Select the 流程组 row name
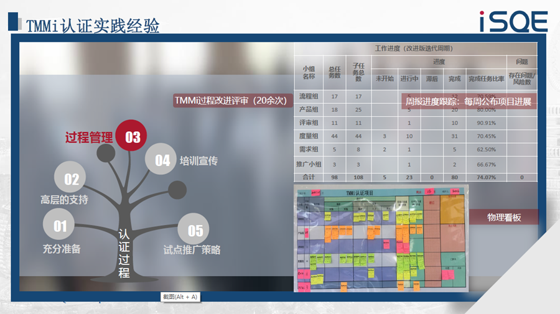560x314 pixels. (x=309, y=96)
